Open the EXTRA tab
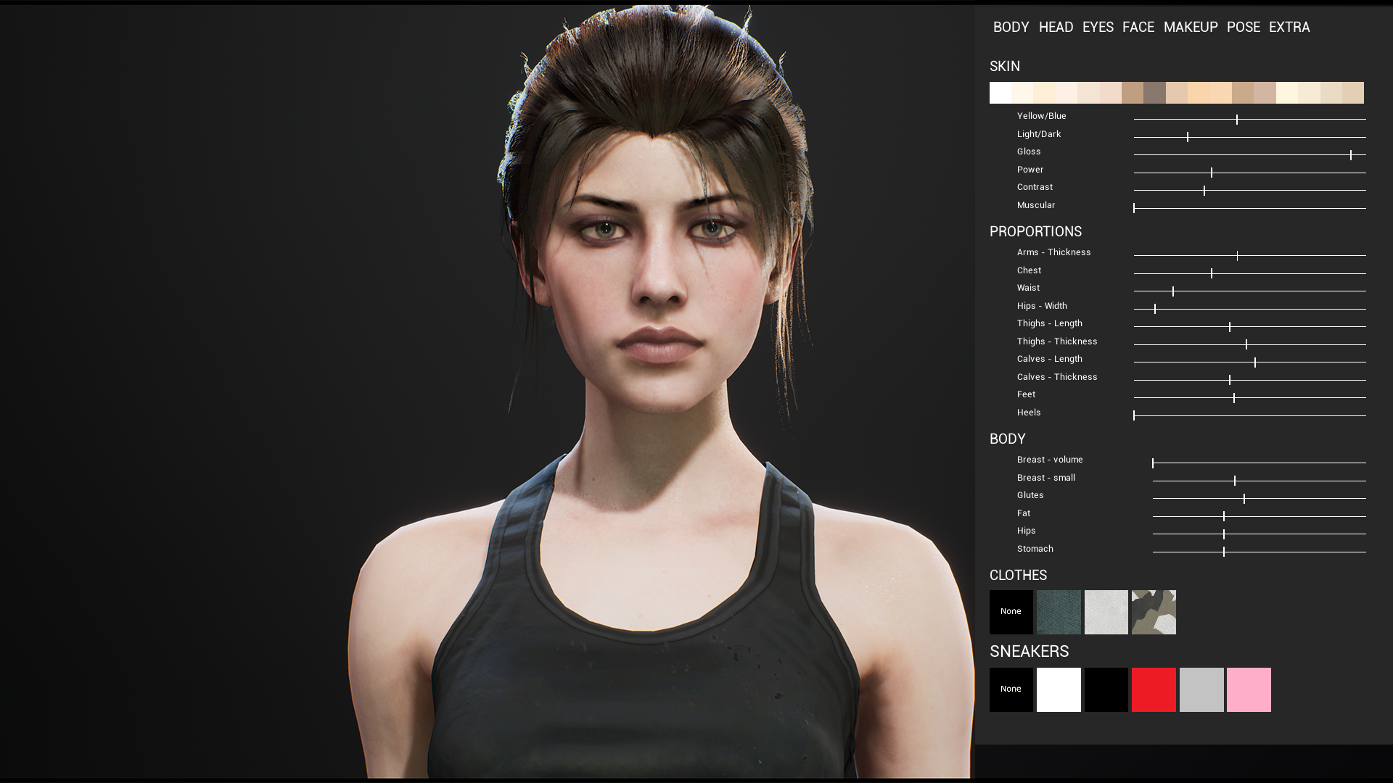 click(1289, 27)
